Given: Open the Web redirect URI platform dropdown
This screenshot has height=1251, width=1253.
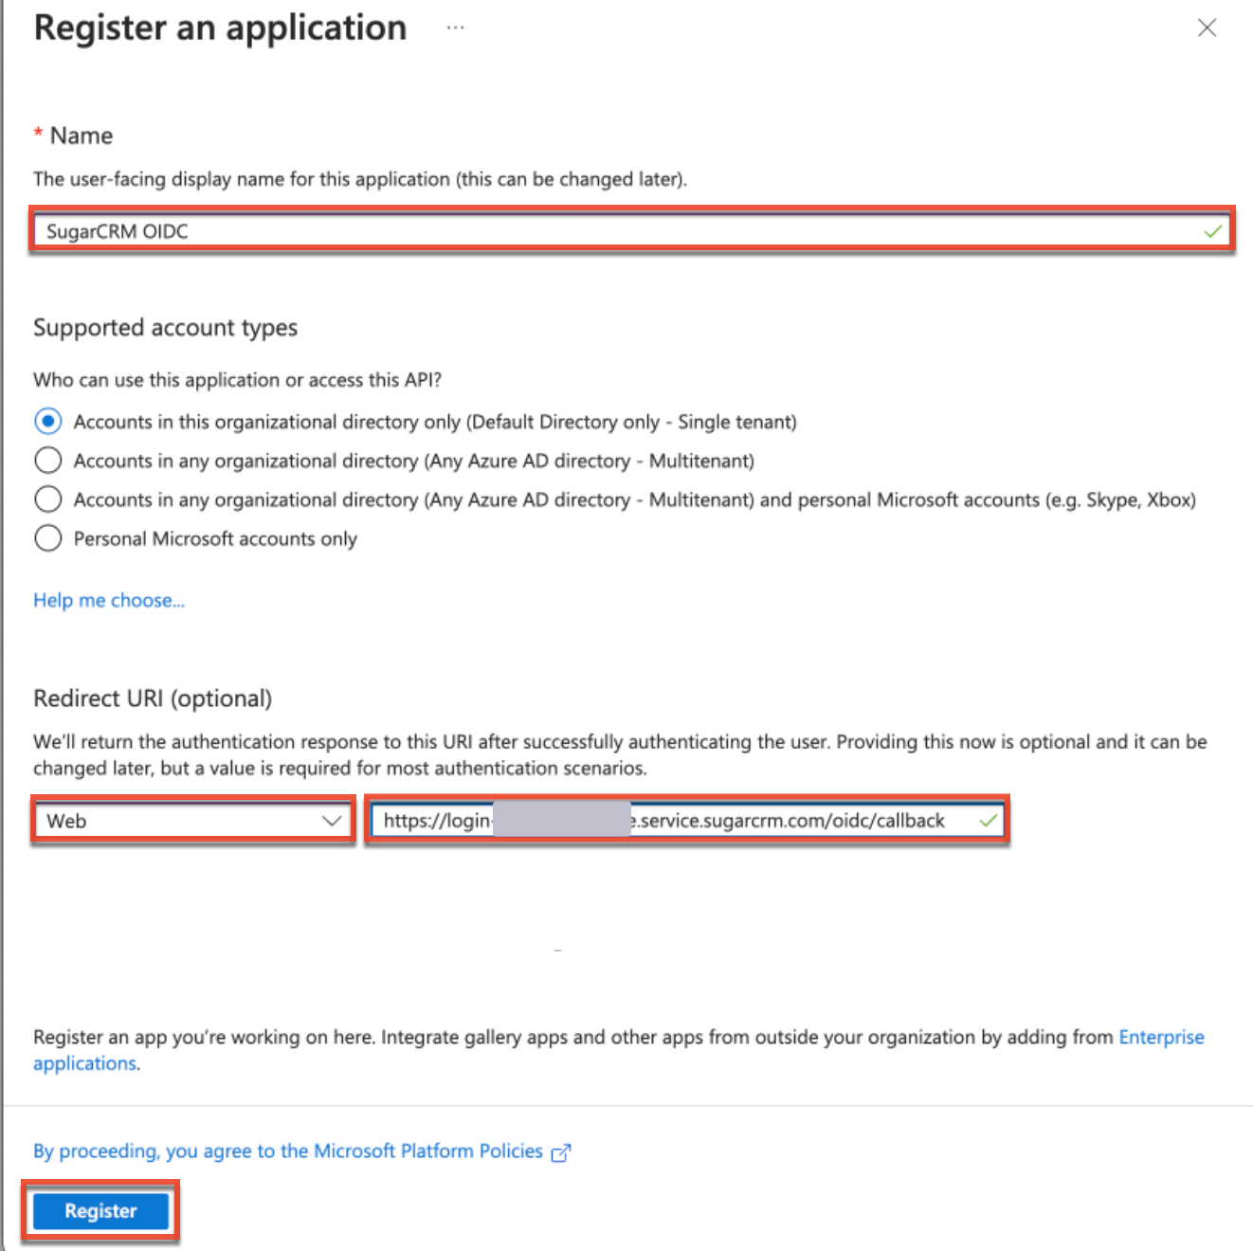Looking at the screenshot, I should [x=190, y=820].
